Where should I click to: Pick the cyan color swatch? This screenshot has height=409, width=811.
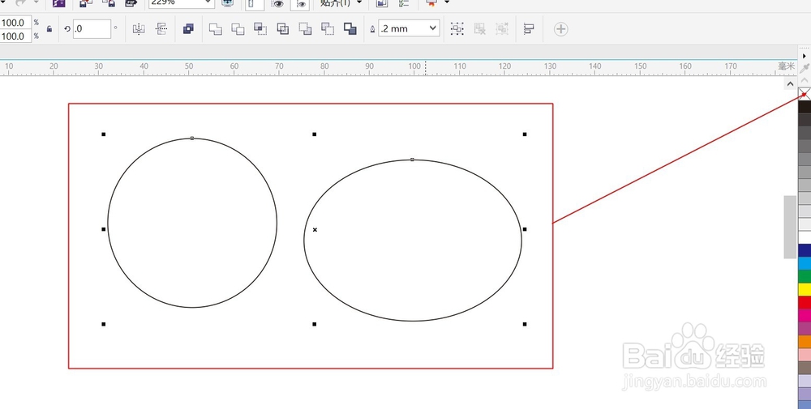[x=805, y=263]
